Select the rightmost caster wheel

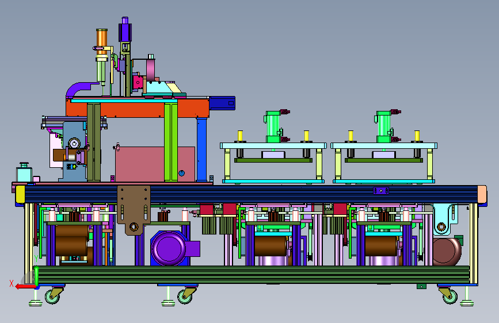point(450,297)
